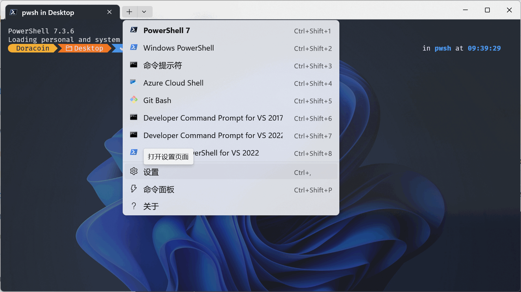Click the VS 2017 Developer Command Prompt icon
The image size is (521, 292).
coord(134,117)
